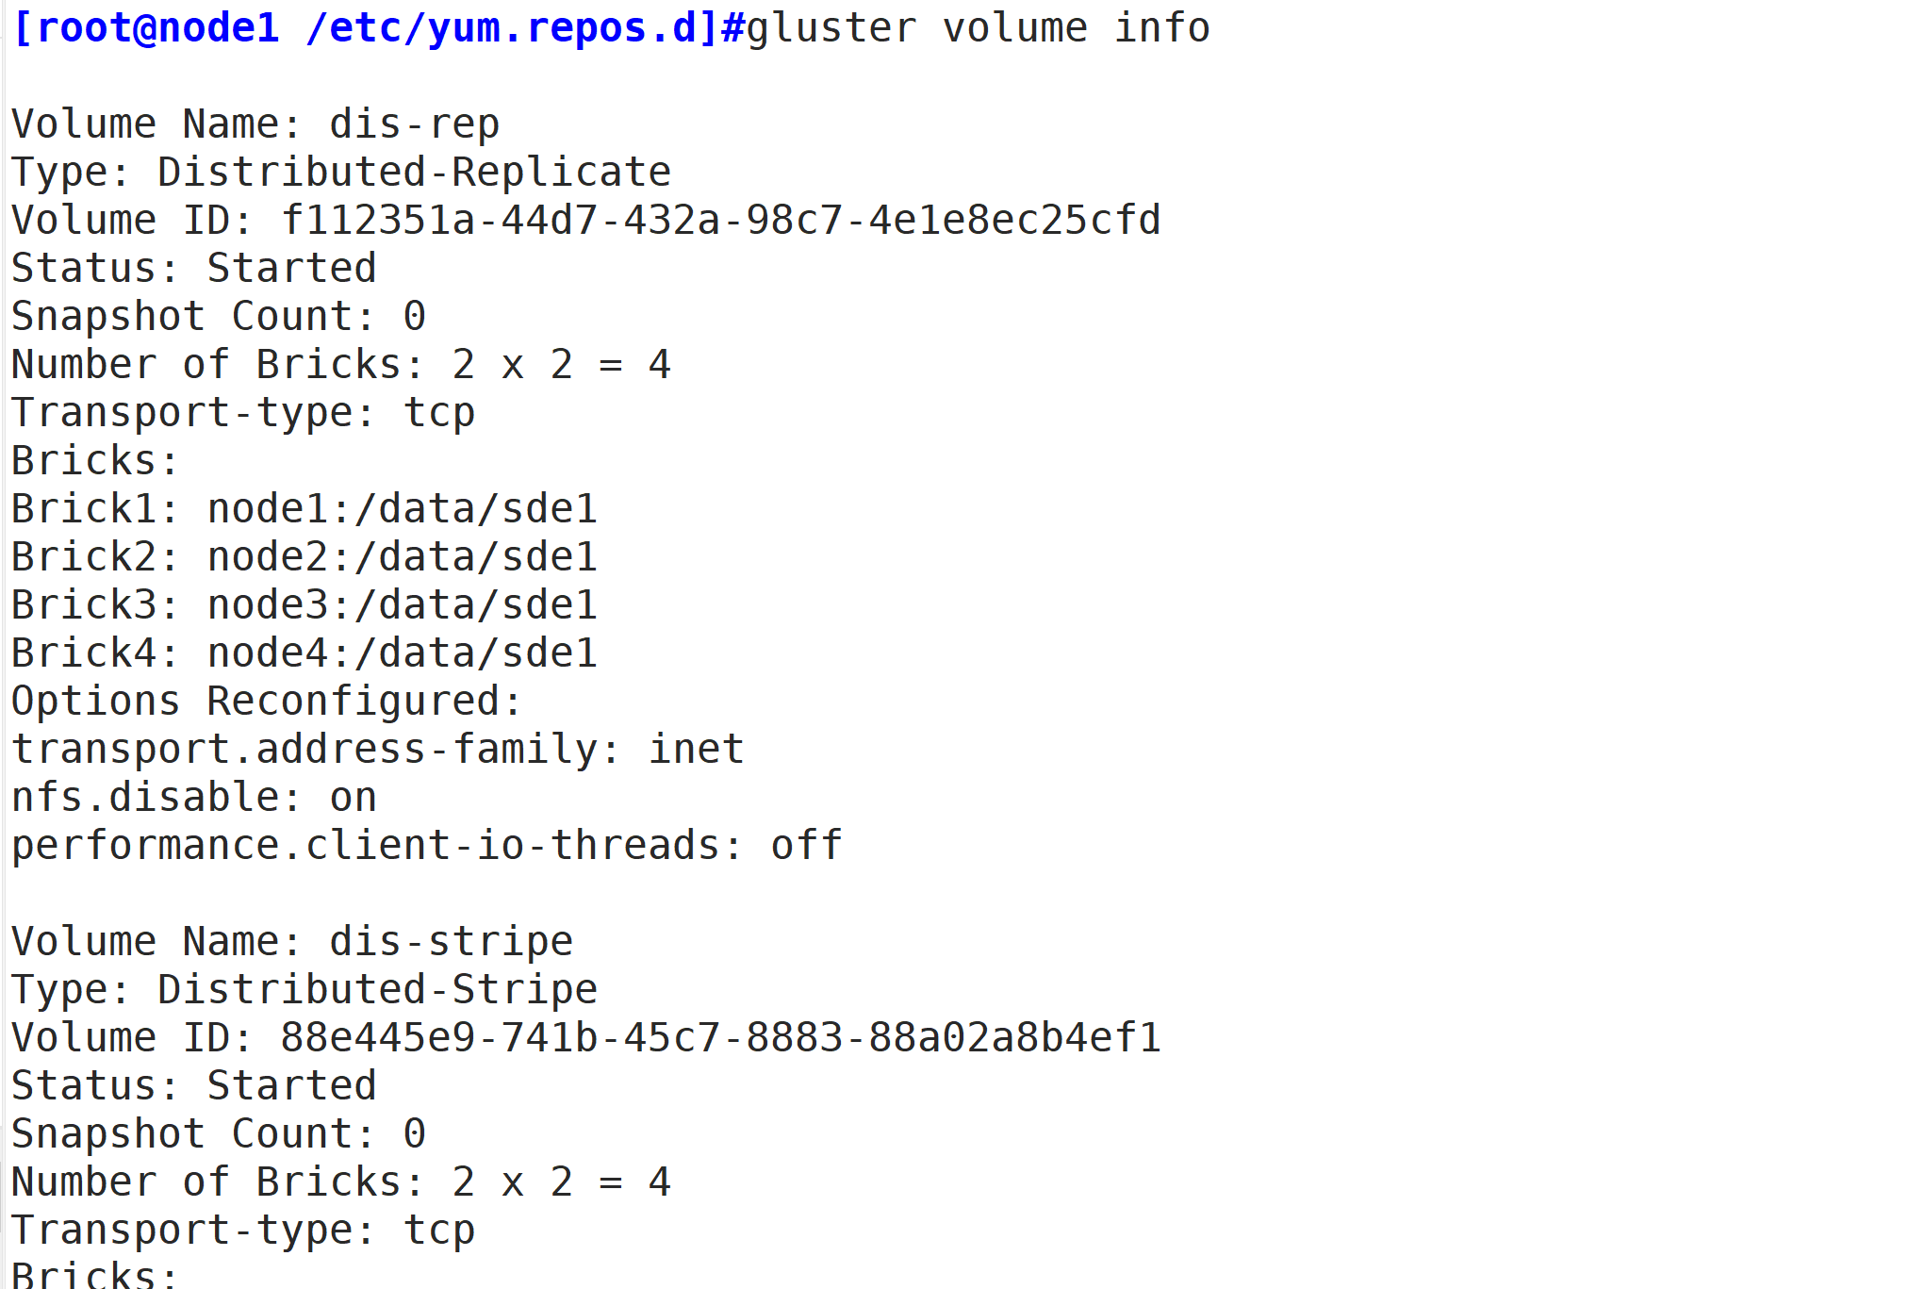This screenshot has width=1925, height=1289.
Task: Click the Options Reconfigured heading
Action: click(x=267, y=702)
